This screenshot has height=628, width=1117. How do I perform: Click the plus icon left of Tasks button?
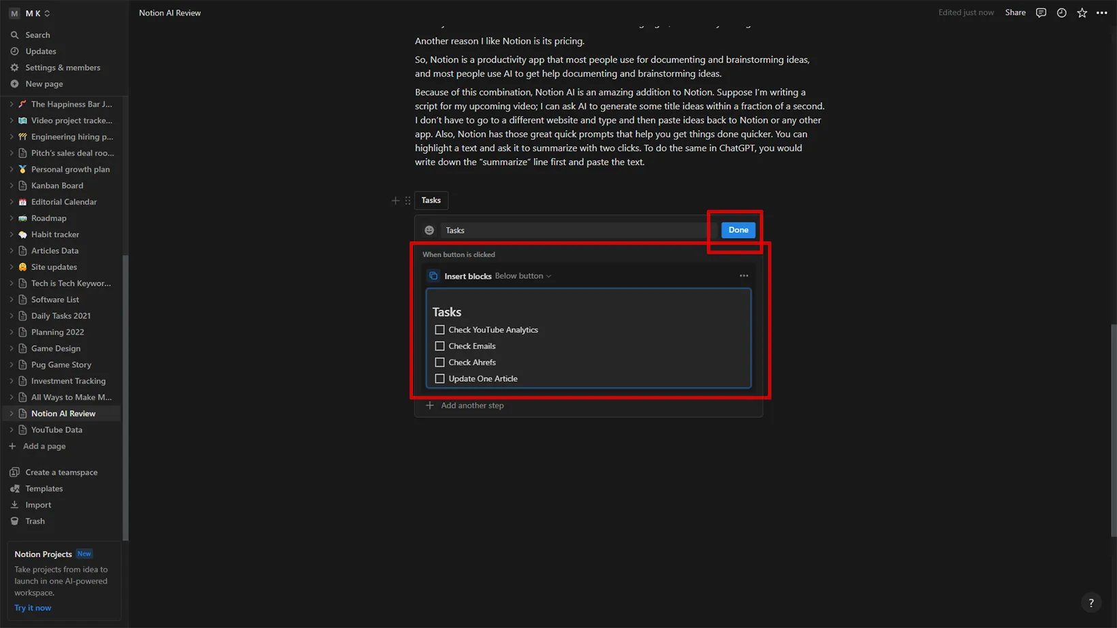click(x=395, y=201)
